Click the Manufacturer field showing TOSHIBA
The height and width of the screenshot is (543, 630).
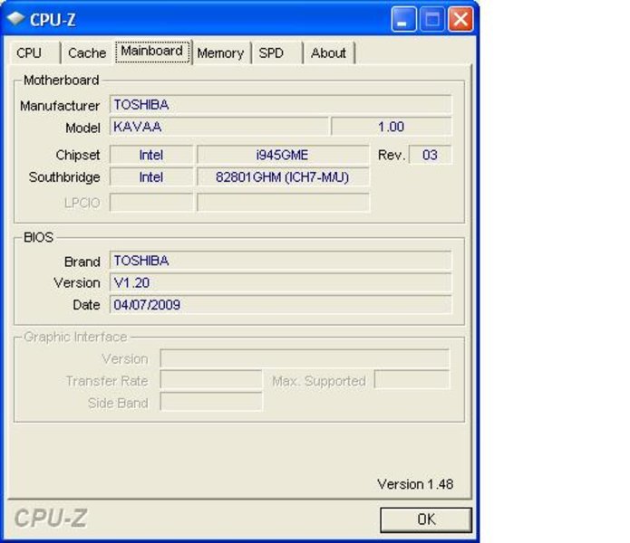pyautogui.click(x=280, y=105)
